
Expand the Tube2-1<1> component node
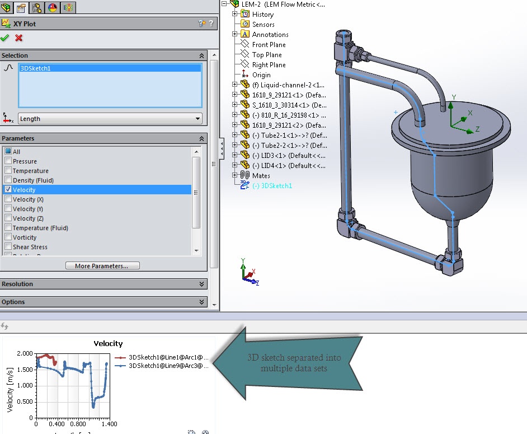tap(234, 136)
